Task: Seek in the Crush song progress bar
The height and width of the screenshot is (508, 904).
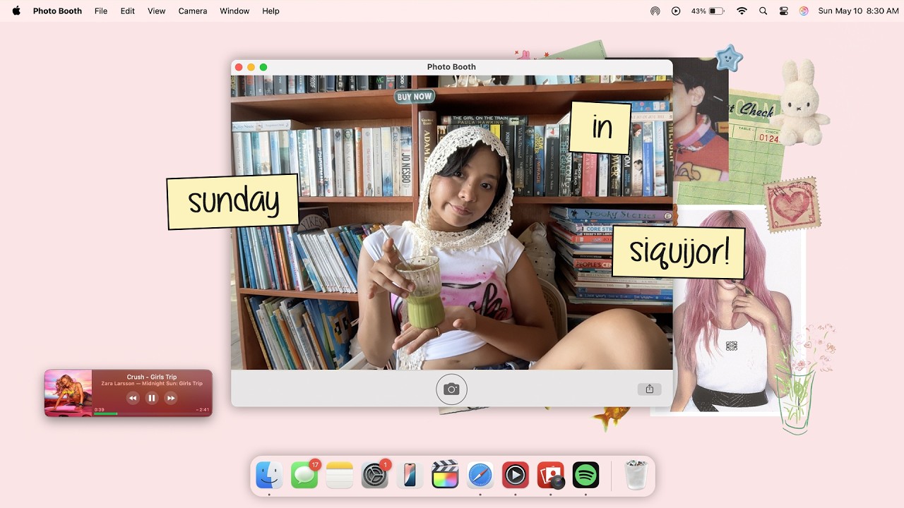Action: pos(151,413)
